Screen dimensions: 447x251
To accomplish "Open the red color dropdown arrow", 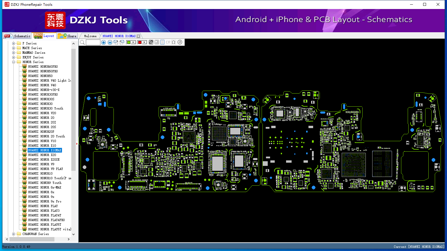I will [x=145, y=42].
